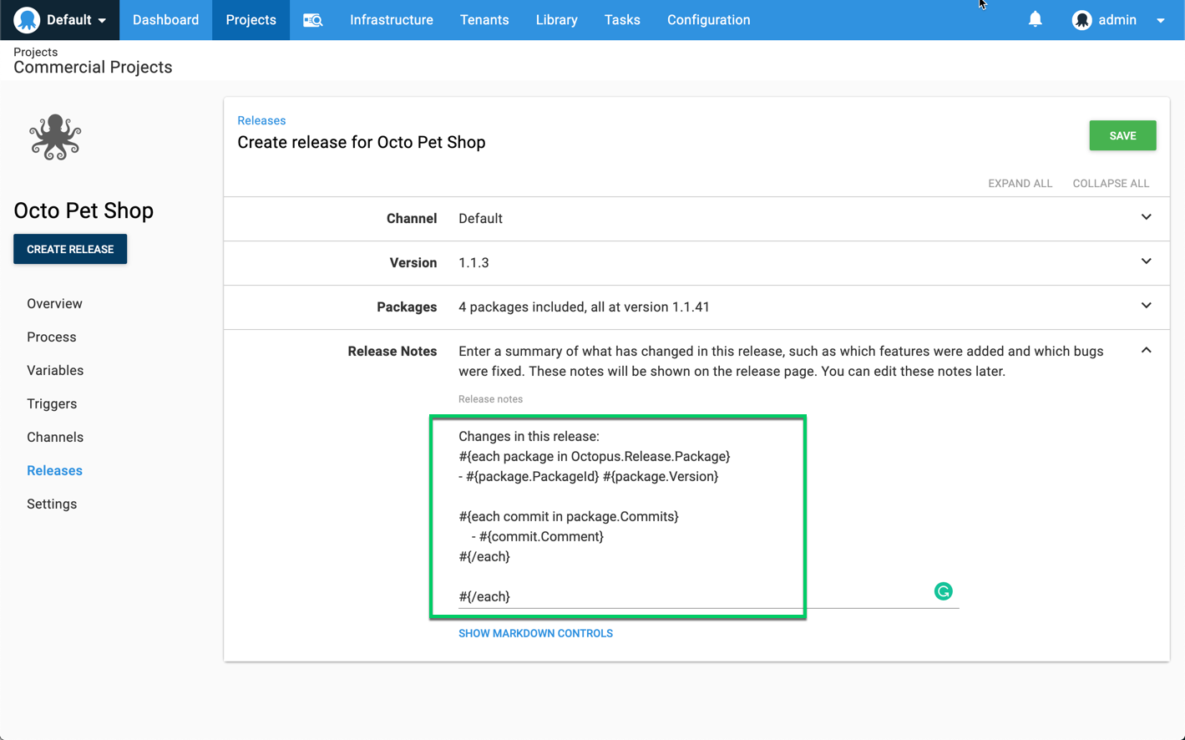
Task: Open Variables from the project sidebar
Action: pyautogui.click(x=55, y=370)
